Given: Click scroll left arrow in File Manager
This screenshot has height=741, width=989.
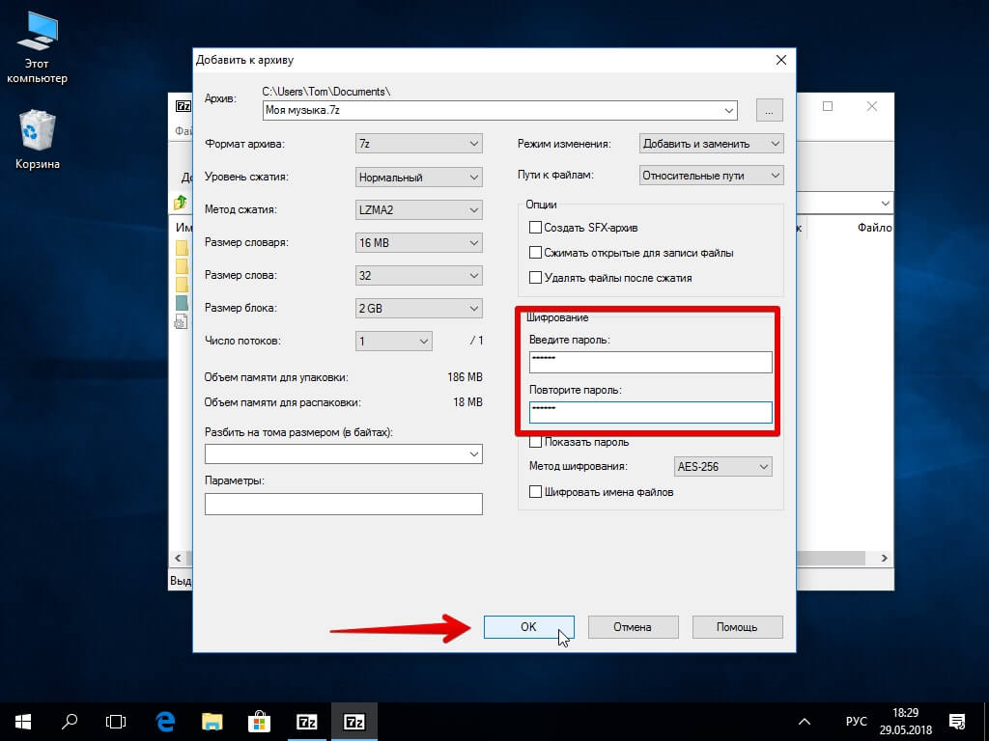Looking at the screenshot, I should pyautogui.click(x=178, y=559).
